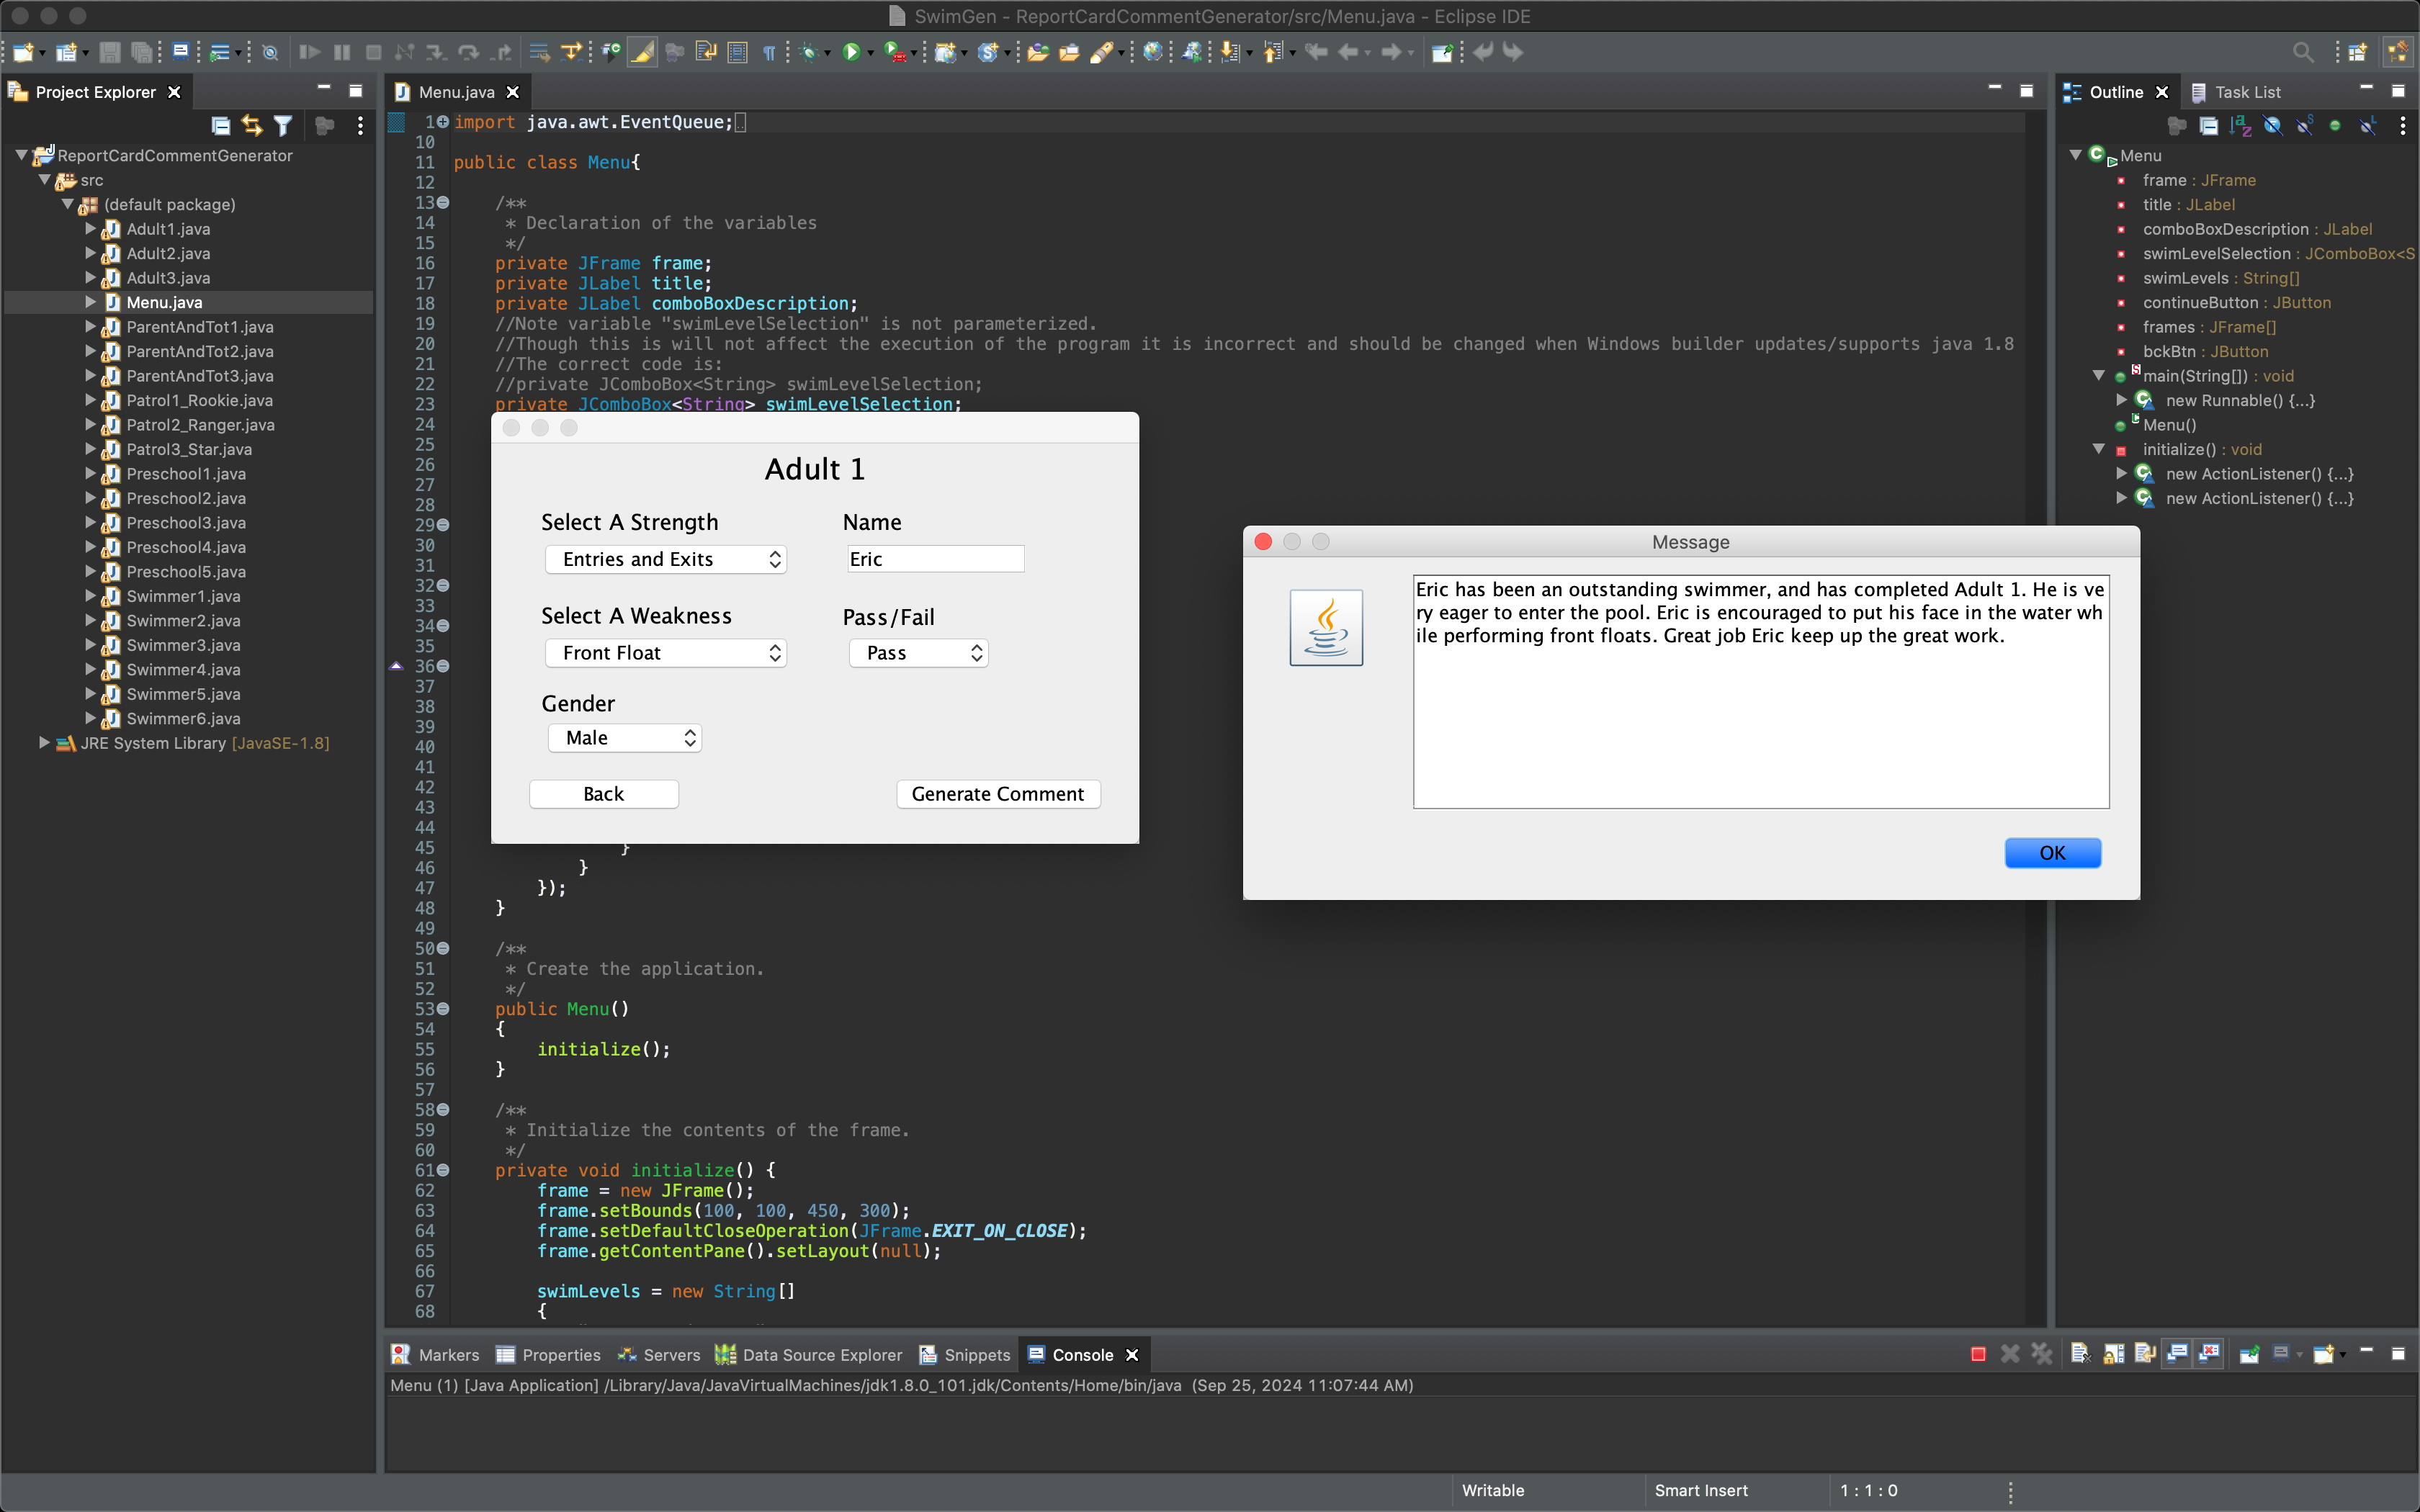Click Clear Console icon
Viewport: 2420px width, 1512px height.
click(x=2080, y=1354)
